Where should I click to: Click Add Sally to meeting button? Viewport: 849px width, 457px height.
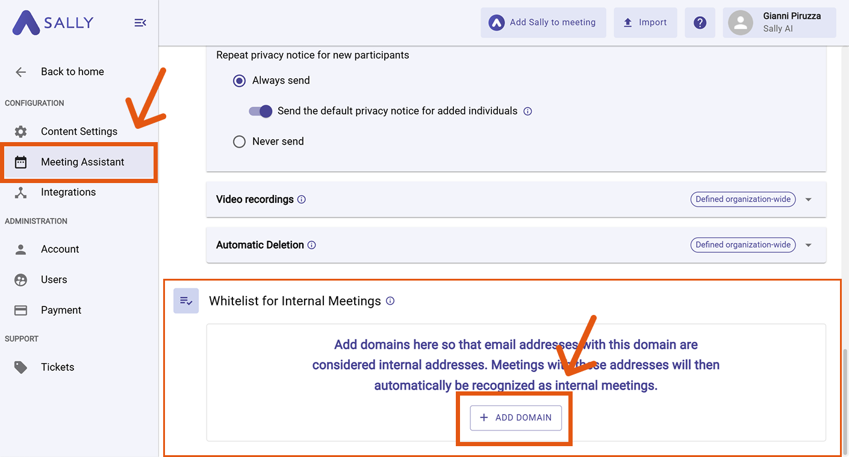pyautogui.click(x=543, y=23)
